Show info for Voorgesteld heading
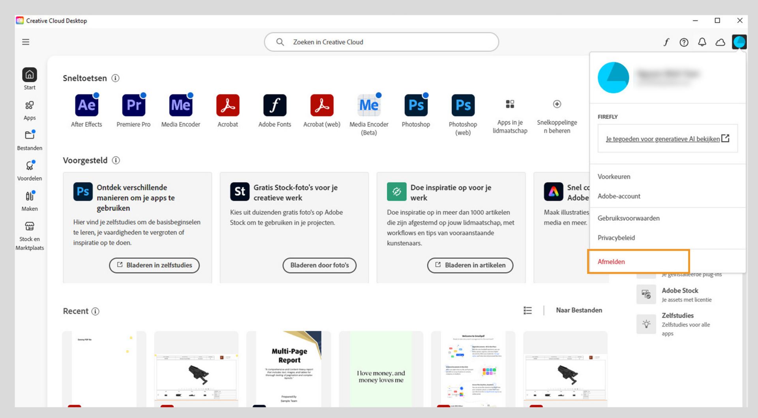Viewport: 758px width, 418px height. [116, 160]
